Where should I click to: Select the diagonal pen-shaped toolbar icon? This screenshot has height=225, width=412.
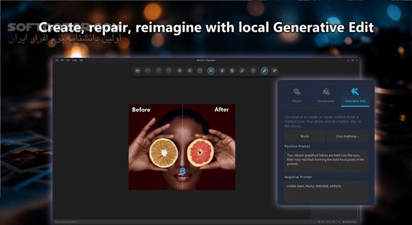242,71
